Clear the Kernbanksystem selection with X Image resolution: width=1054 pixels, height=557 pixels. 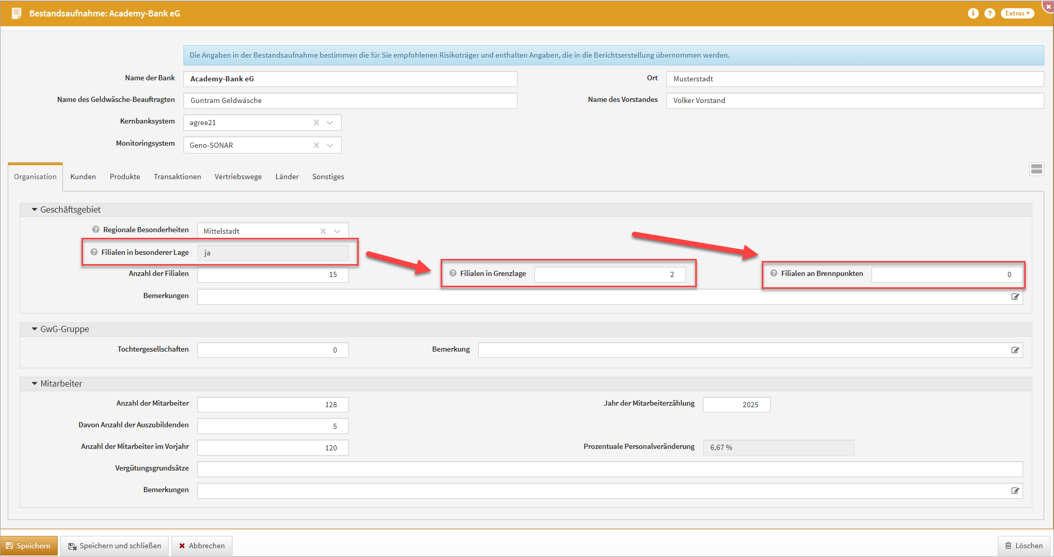pos(316,123)
